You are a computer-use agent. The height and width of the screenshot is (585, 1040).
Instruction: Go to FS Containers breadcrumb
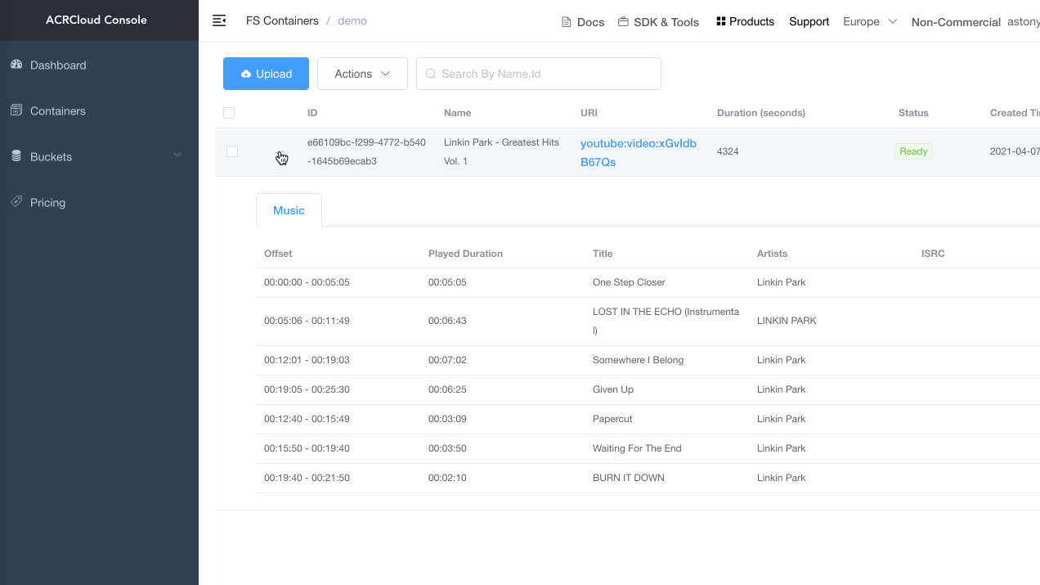click(x=282, y=20)
